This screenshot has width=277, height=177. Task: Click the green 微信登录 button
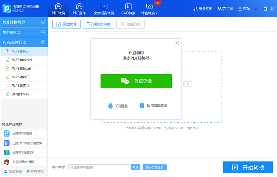pos(136,81)
